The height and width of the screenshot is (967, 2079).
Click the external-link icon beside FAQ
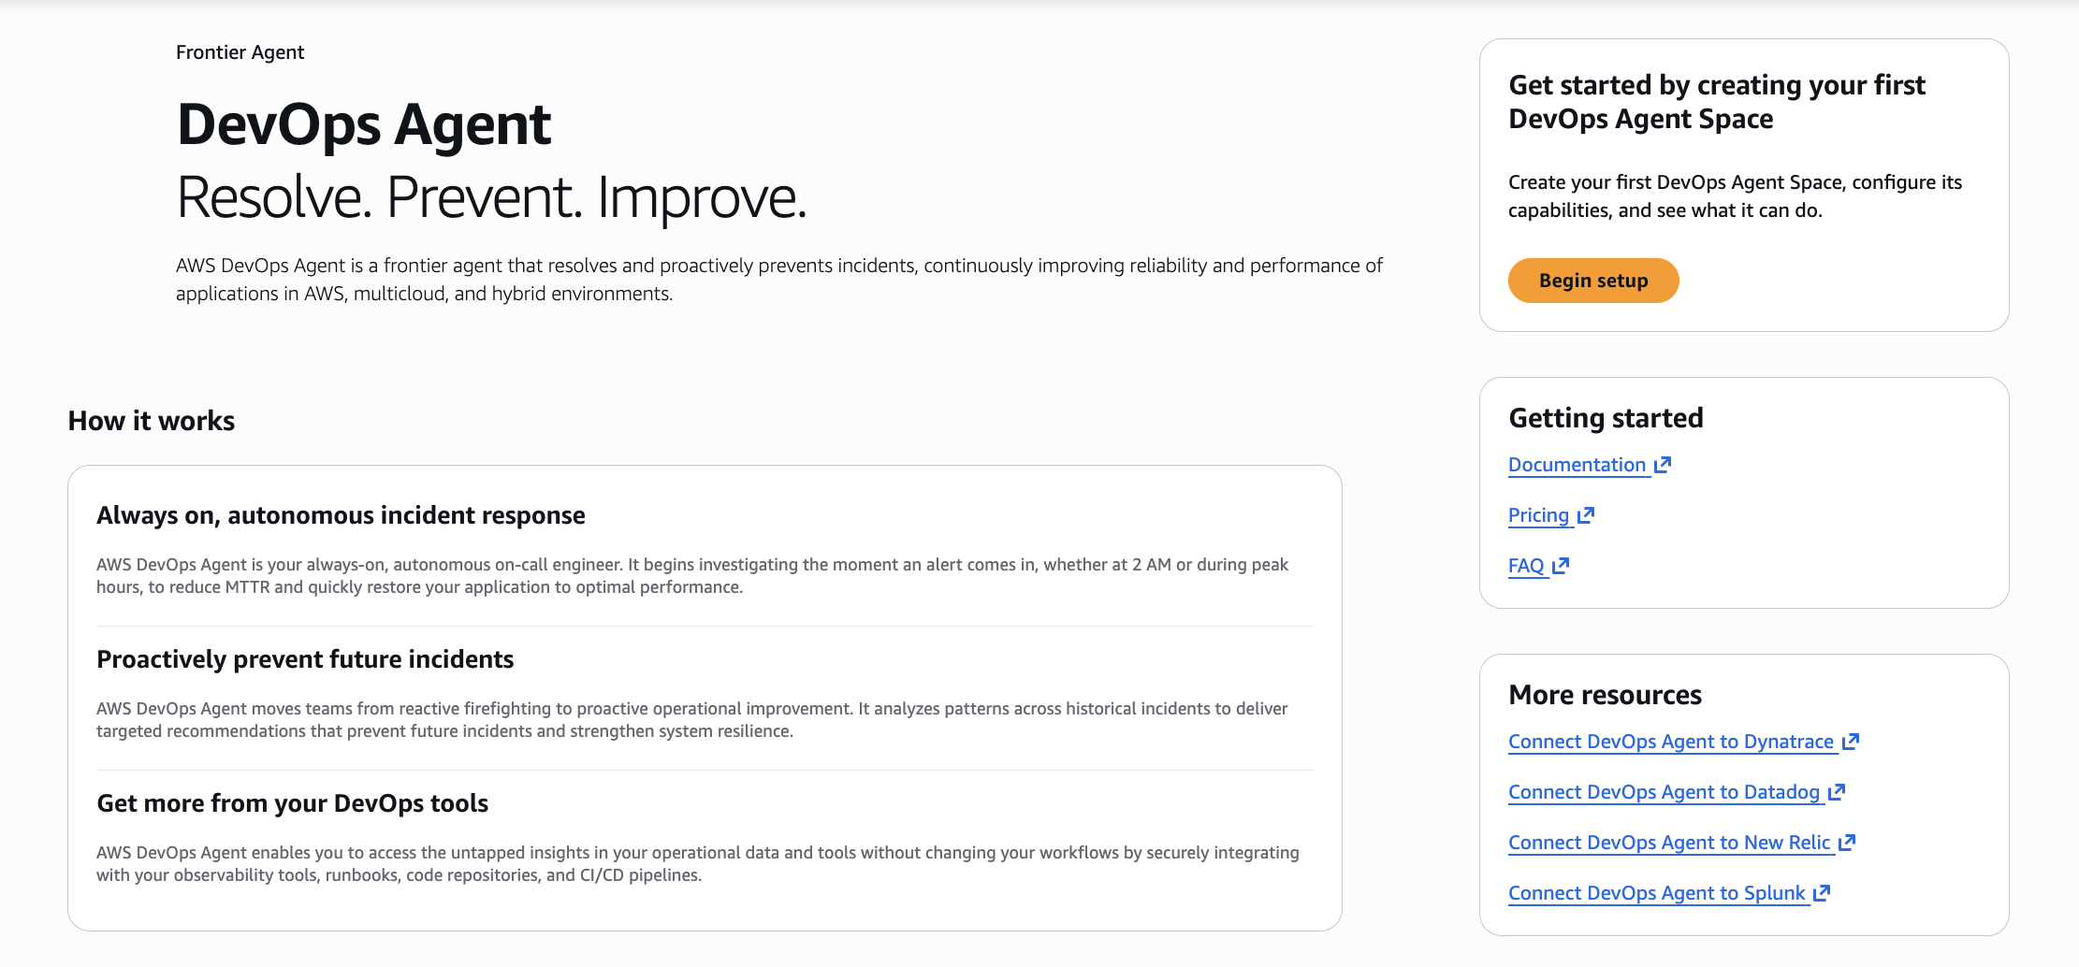1561,566
